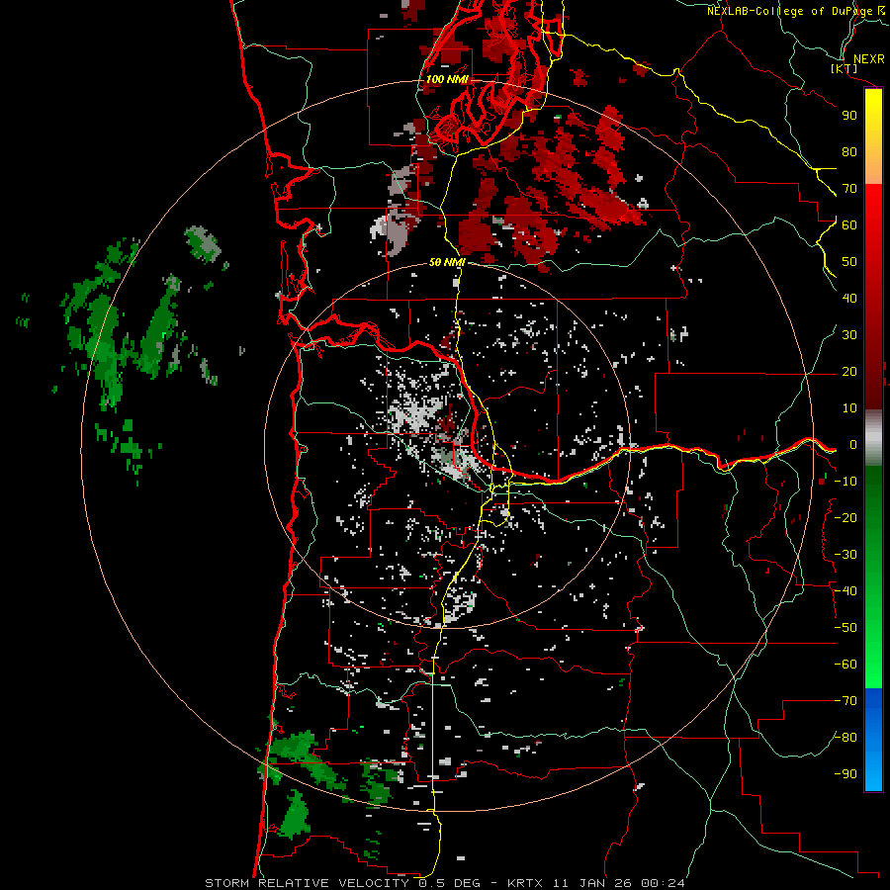890x890 pixels.
Task: Select the -90 value on velocity scale
Action: click(x=845, y=774)
